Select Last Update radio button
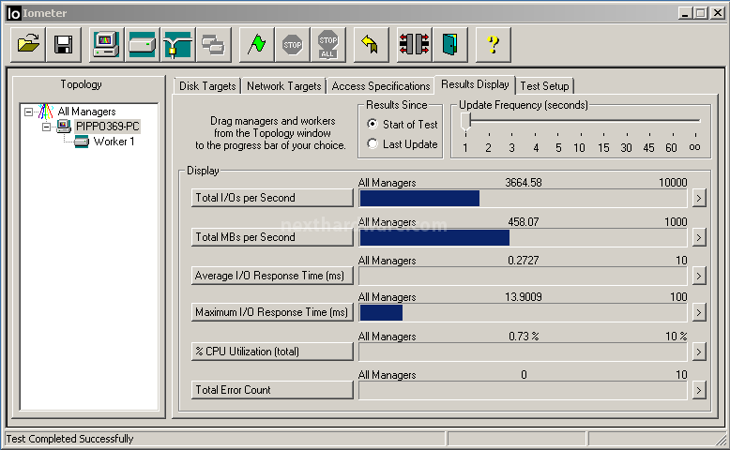Image resolution: width=730 pixels, height=450 pixels. tap(372, 143)
